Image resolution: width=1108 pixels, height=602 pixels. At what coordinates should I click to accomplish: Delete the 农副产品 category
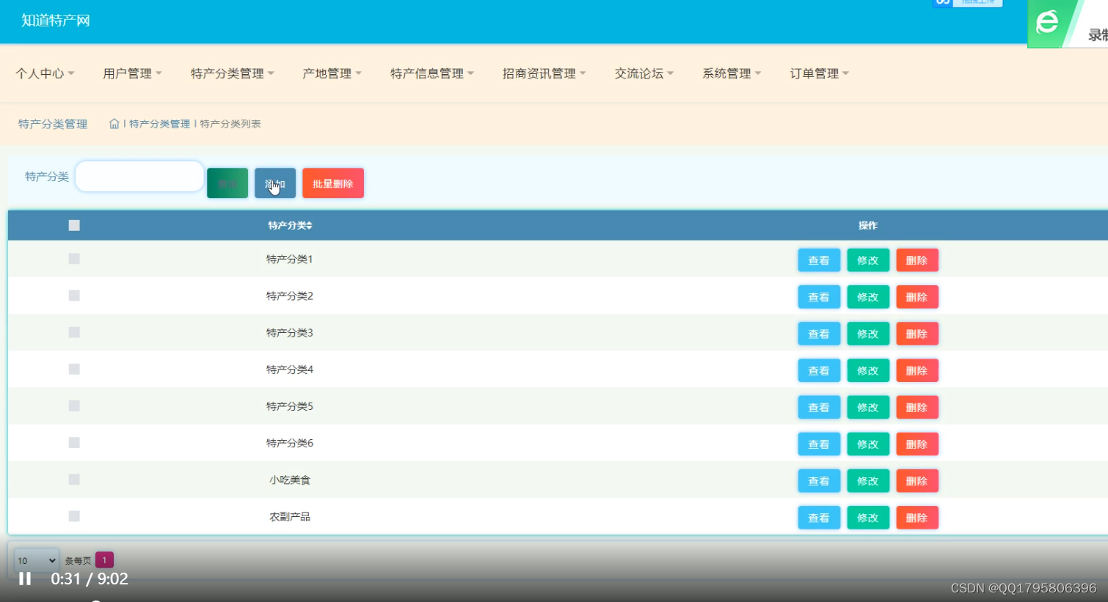[x=917, y=518]
